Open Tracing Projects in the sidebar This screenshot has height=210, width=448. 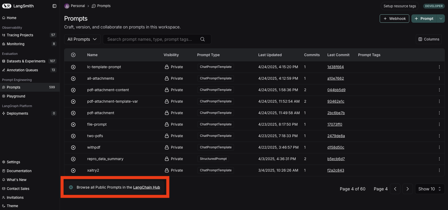20,35
